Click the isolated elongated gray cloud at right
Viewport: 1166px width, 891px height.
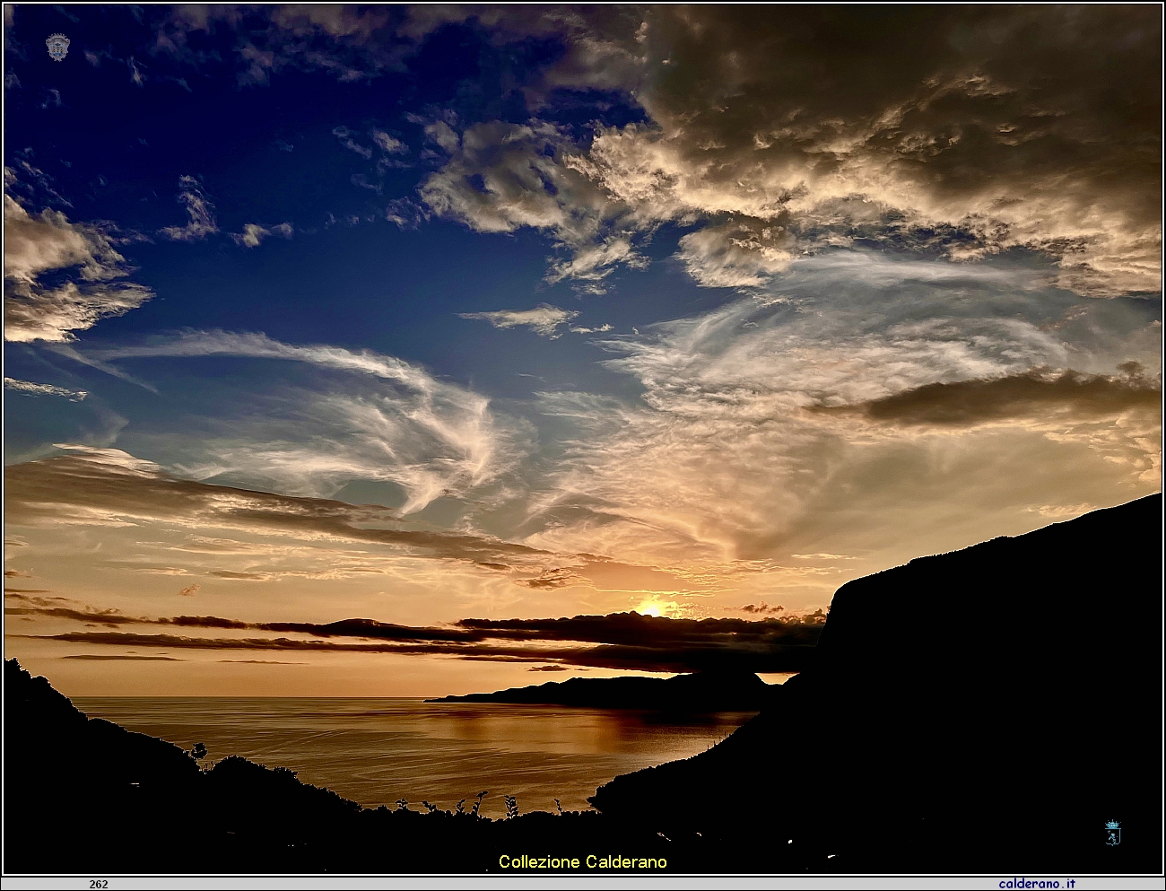coord(996,402)
